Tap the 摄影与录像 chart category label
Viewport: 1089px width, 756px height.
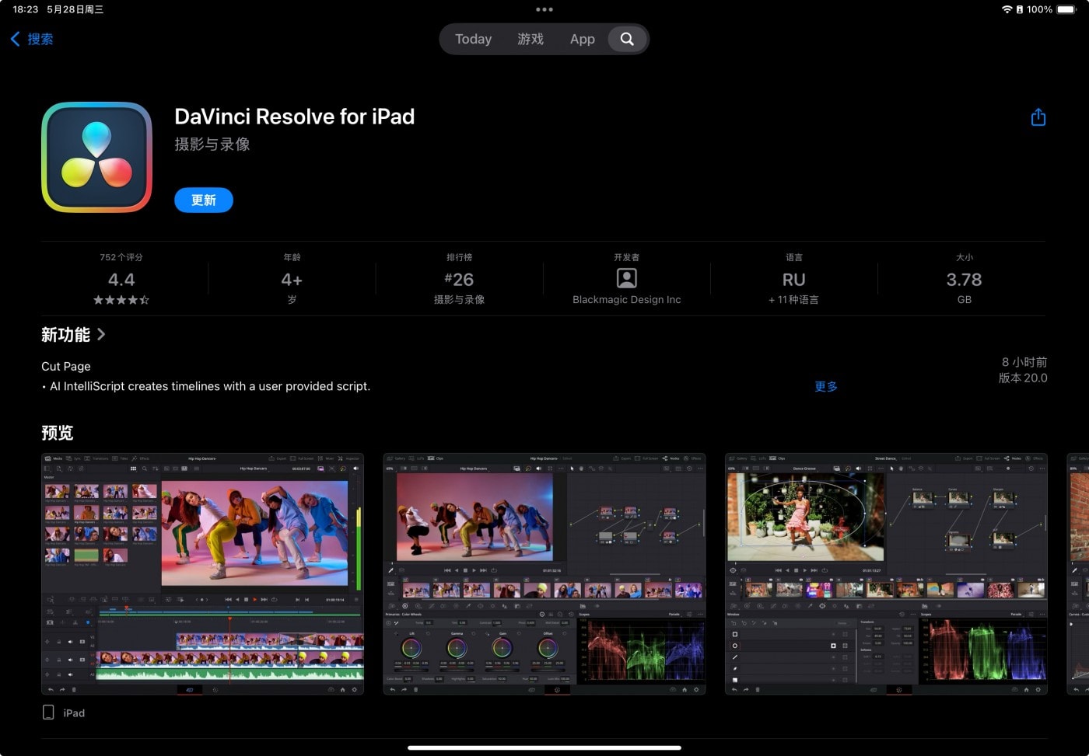coord(459,300)
